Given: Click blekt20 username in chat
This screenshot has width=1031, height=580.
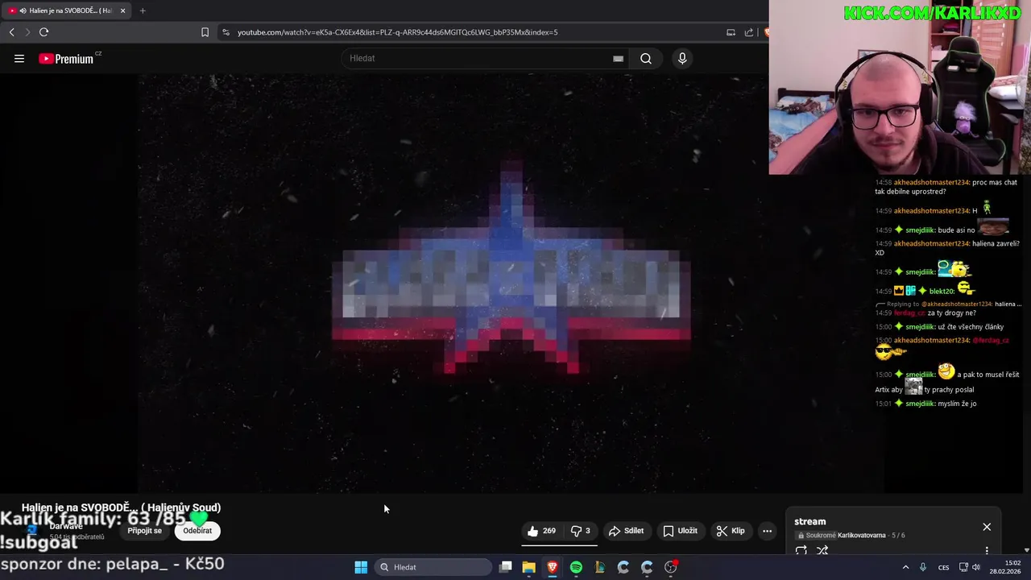Looking at the screenshot, I should (942, 292).
